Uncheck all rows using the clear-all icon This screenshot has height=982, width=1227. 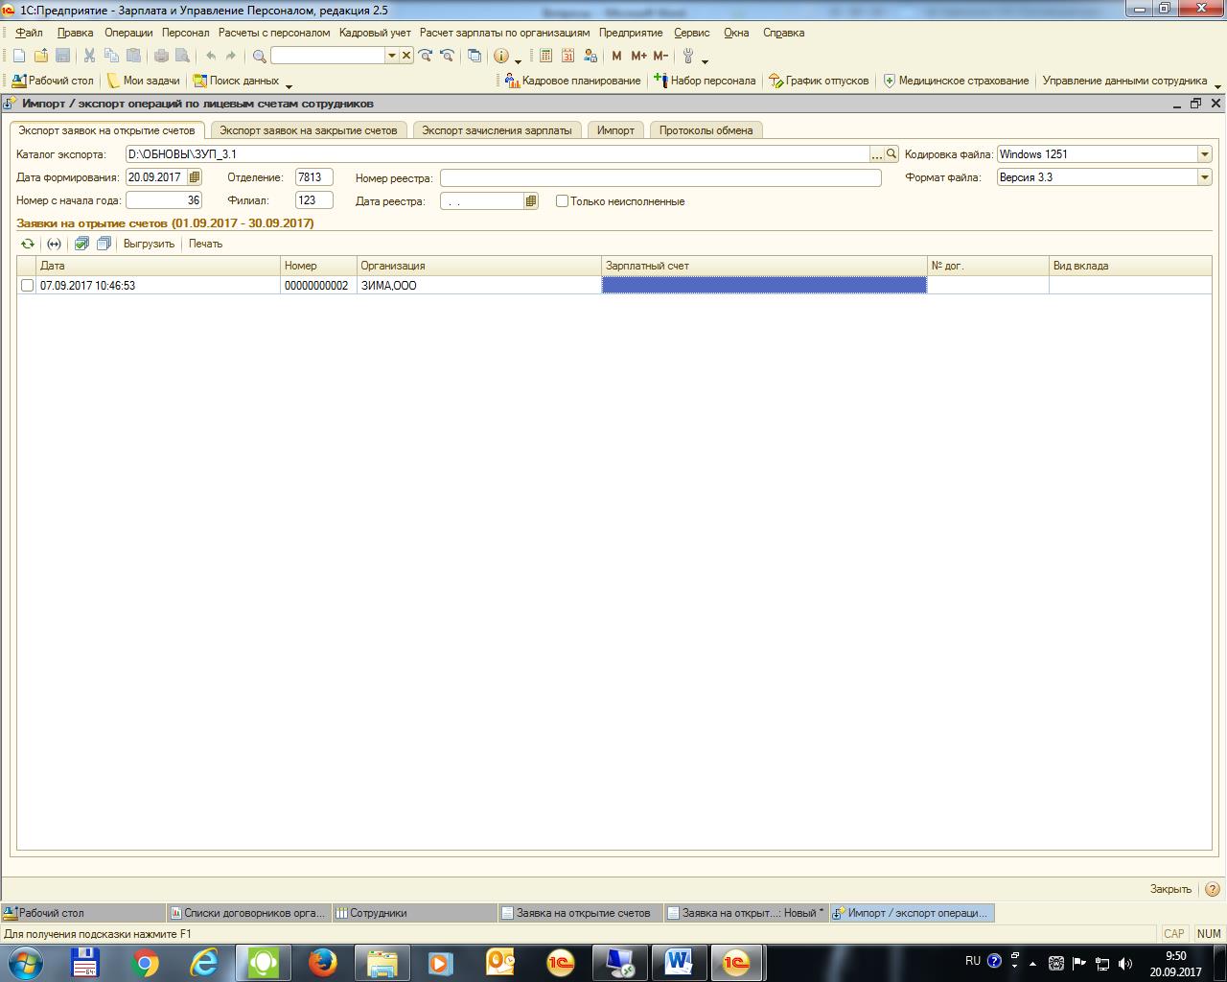(x=104, y=244)
